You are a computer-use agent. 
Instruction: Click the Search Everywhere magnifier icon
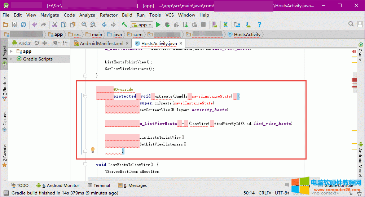click(351, 24)
